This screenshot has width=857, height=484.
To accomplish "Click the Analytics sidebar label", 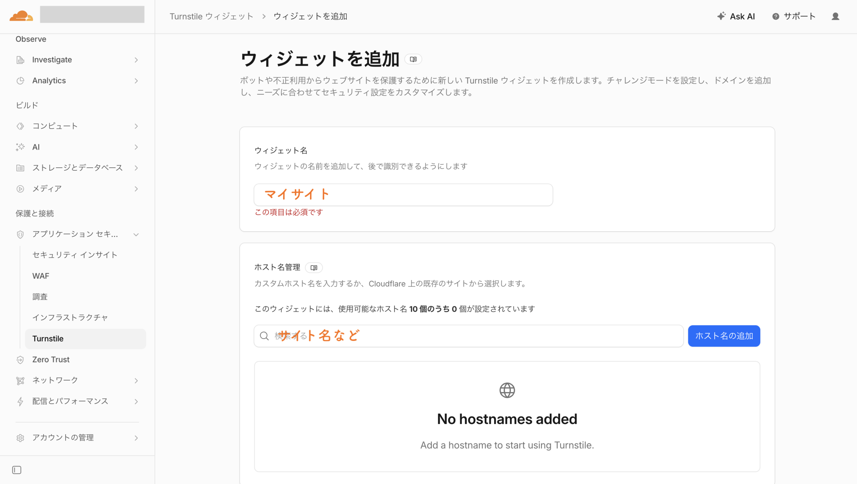I will click(49, 81).
